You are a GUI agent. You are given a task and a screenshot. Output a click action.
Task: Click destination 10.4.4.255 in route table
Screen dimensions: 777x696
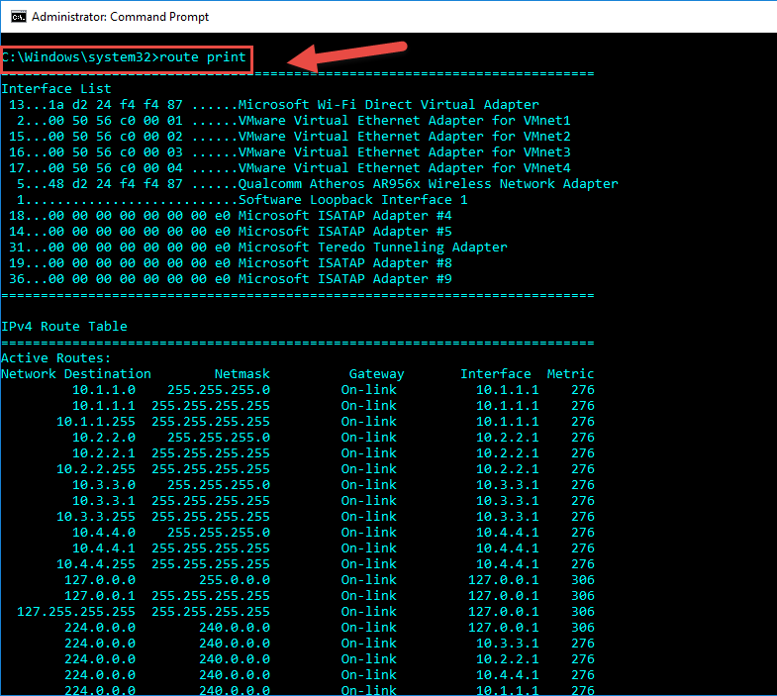coord(96,564)
